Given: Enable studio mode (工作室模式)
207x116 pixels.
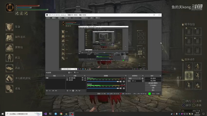Looking at the screenshot, I should pos(153,86).
